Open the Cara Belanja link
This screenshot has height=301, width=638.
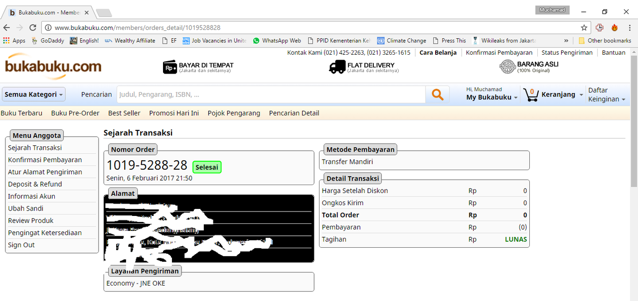(438, 53)
